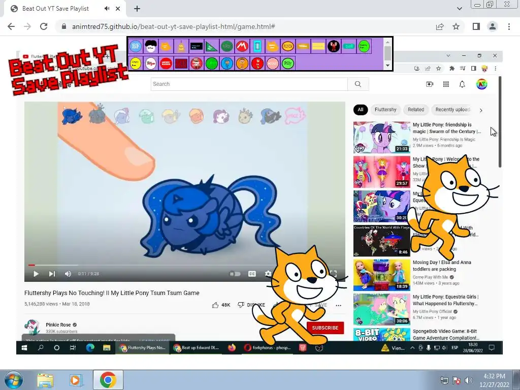Show more filter chips with the arrow
The height and width of the screenshot is (390, 520).
[x=481, y=110]
